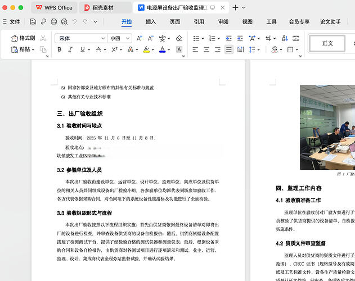The height and width of the screenshot is (281, 355).
Task: Switch to 稻壳素材 tab
Action: coord(105,8)
